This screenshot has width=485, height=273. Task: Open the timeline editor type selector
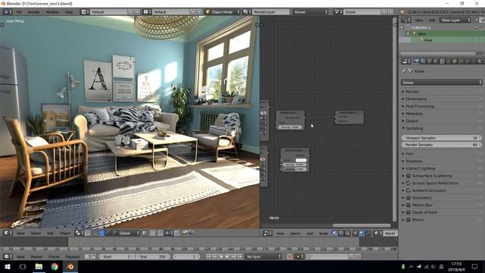point(8,256)
